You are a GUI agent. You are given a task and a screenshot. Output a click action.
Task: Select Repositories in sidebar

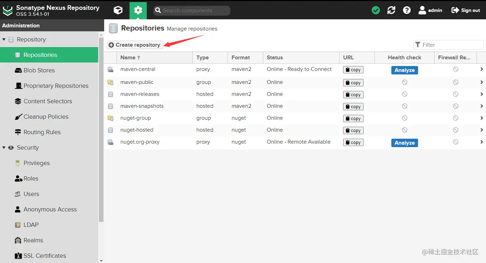[49, 55]
